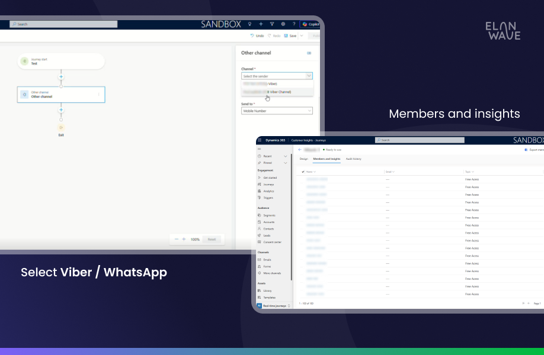The height and width of the screenshot is (355, 544).
Task: Open the Email column header dropdown
Action: coord(390,172)
